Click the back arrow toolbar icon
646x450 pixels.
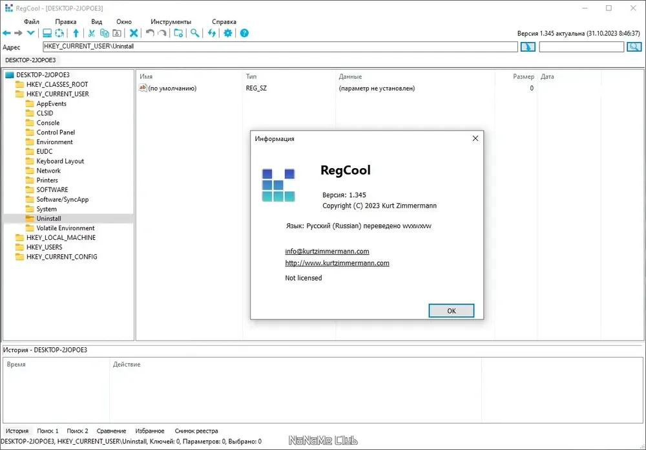[6, 33]
